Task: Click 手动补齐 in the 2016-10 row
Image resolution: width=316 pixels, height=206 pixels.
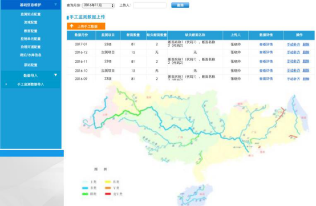Action: (x=293, y=71)
